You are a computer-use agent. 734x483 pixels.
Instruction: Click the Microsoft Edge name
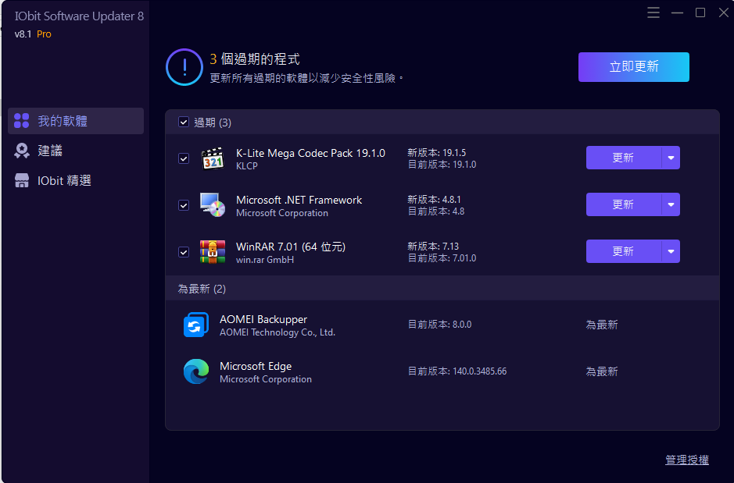pos(256,366)
